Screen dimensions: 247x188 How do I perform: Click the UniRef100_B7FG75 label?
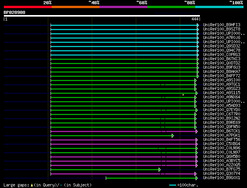[x=222, y=169]
